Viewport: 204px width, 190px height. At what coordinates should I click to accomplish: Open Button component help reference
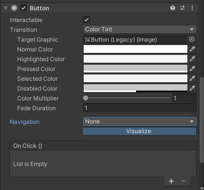click(x=173, y=8)
